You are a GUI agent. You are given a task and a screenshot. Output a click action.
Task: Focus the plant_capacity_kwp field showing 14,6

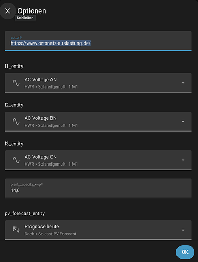[98, 188]
